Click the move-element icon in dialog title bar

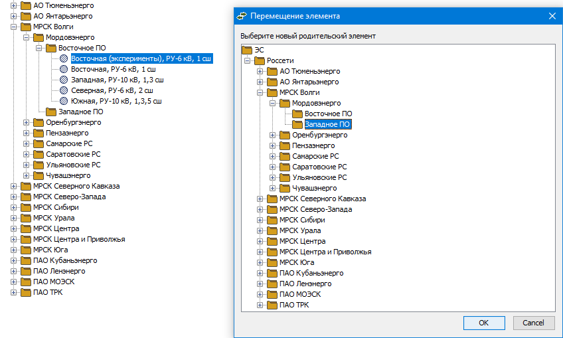[x=242, y=16]
